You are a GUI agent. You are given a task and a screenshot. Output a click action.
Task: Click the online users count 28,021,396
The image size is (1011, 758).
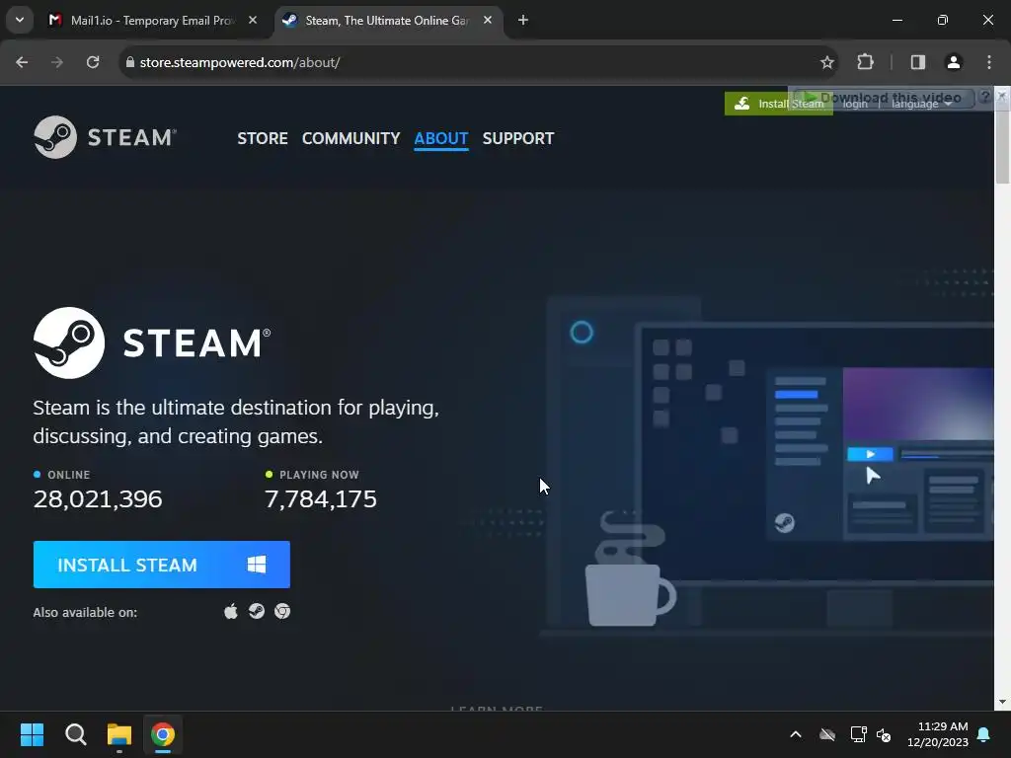(98, 498)
